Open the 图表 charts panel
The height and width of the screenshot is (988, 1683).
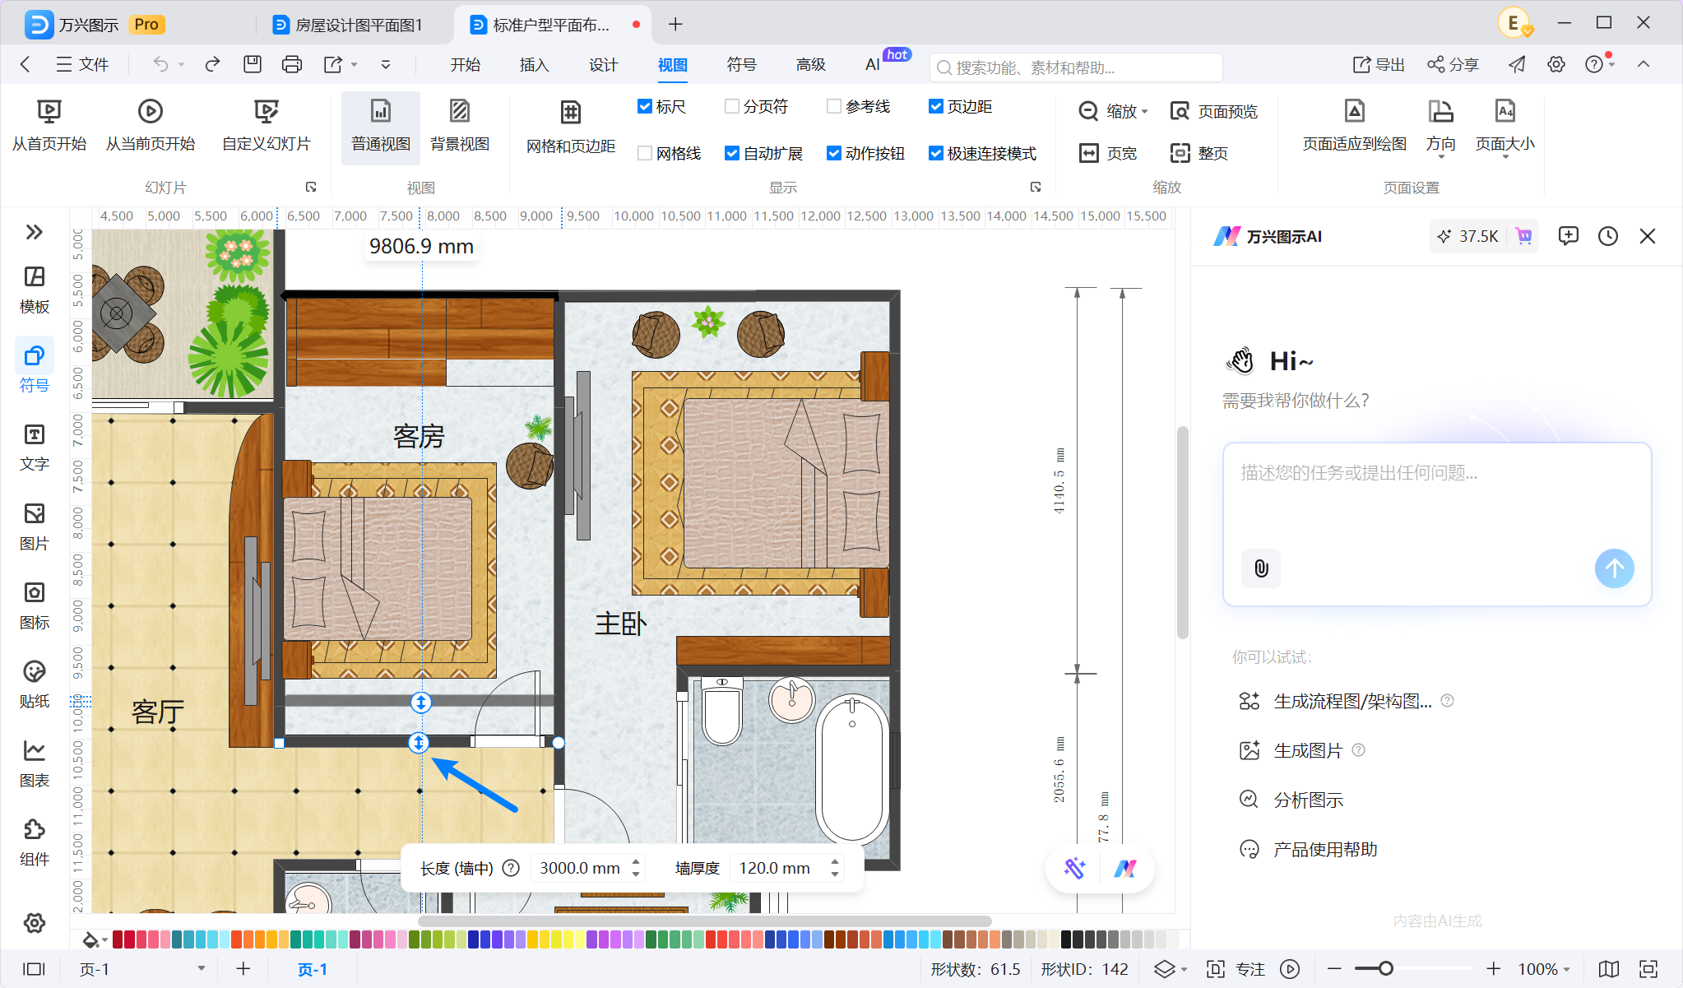[35, 763]
